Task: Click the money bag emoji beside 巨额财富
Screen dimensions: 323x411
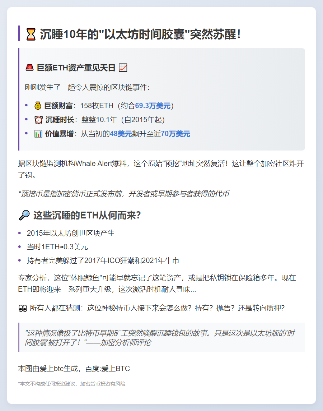Action: pyautogui.click(x=38, y=106)
